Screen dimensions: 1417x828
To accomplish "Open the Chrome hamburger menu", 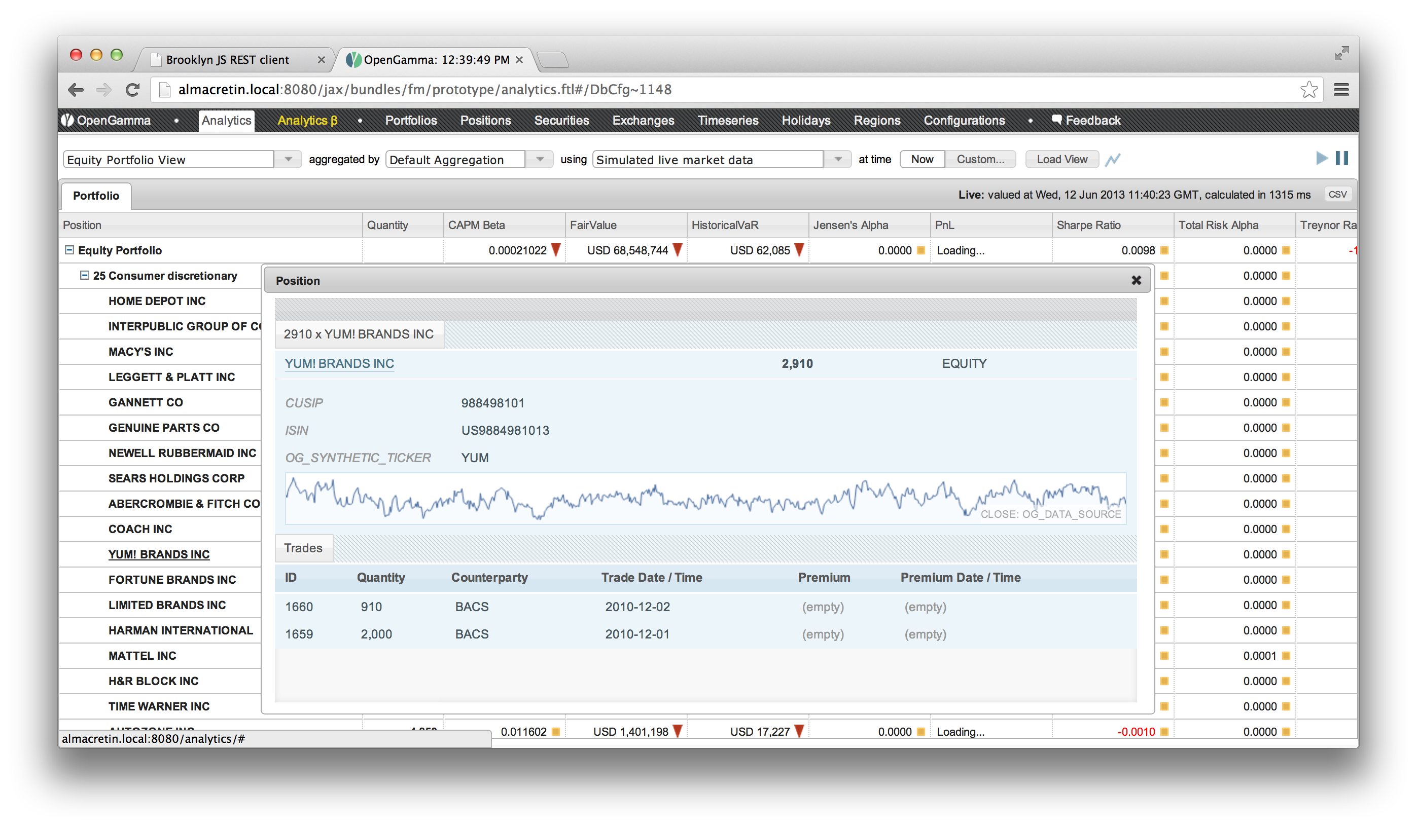I will pyautogui.click(x=1341, y=90).
